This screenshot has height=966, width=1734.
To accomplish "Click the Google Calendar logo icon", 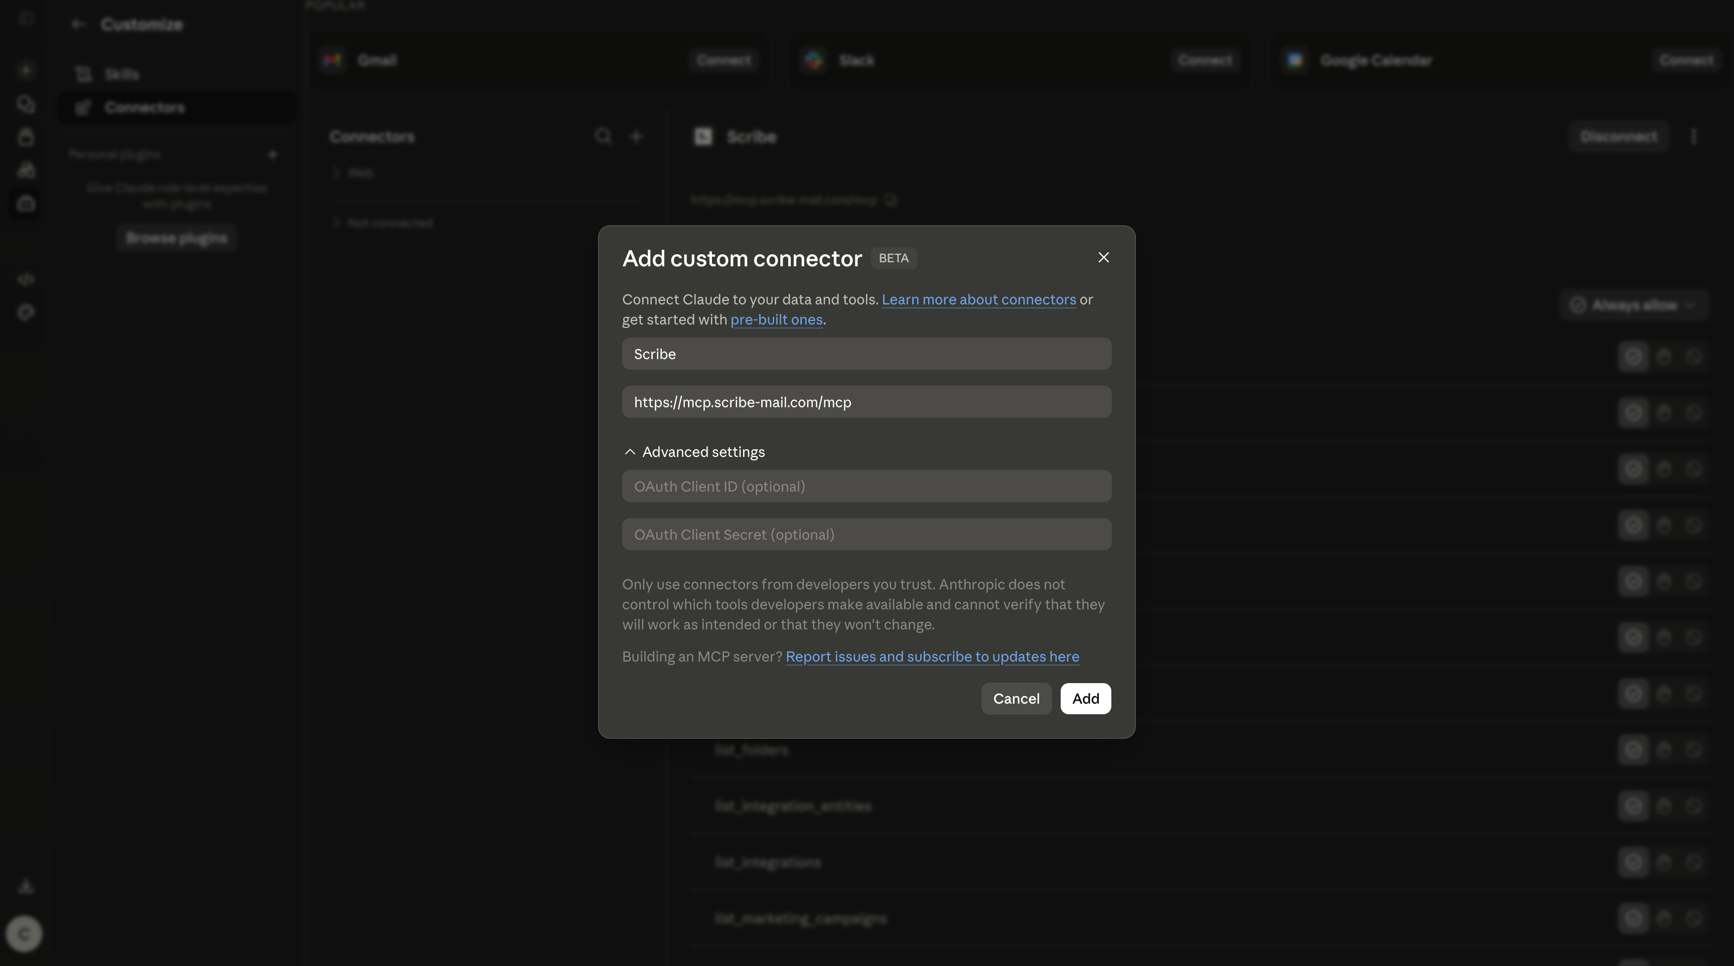I will pyautogui.click(x=1295, y=61).
